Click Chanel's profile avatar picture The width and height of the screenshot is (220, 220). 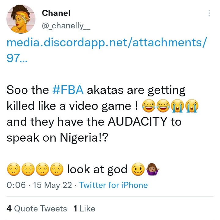(x=20, y=20)
